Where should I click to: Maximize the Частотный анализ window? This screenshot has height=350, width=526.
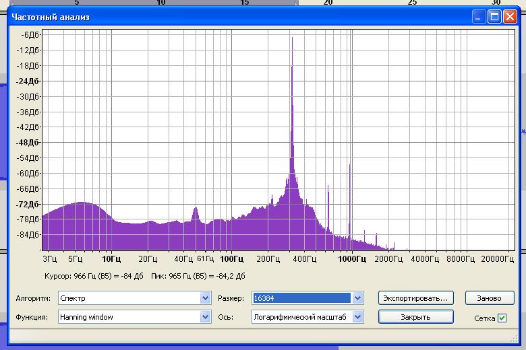tap(494, 17)
